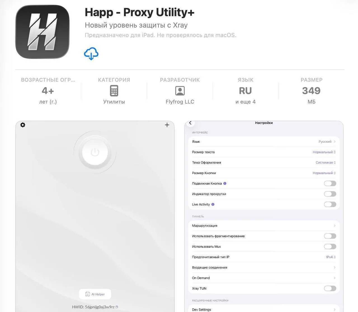
Task: Show info for Подвижная Кнопка
Action: (225, 183)
